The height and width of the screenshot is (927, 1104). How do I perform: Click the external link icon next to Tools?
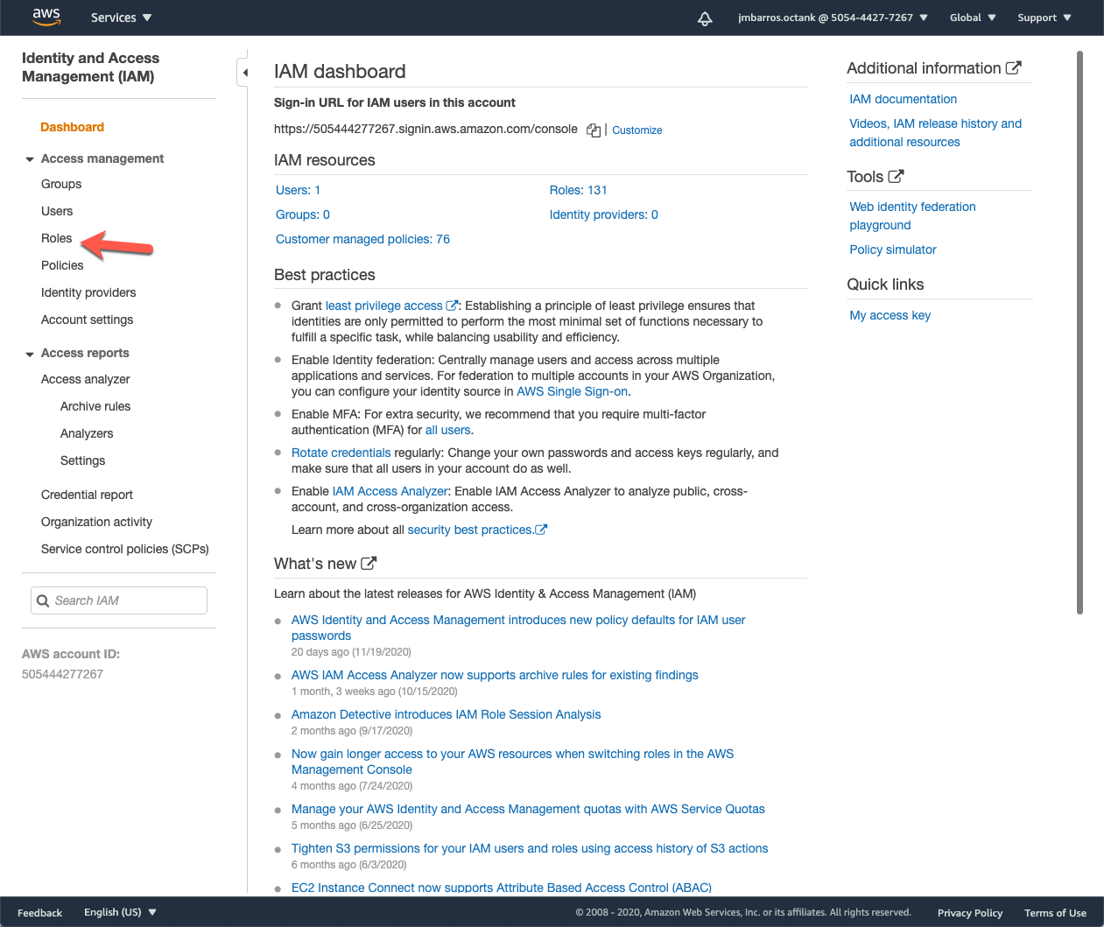pos(896,176)
